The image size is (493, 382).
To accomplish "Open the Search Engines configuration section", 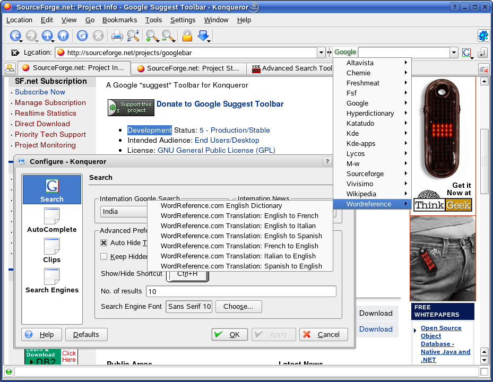I will coord(52,281).
